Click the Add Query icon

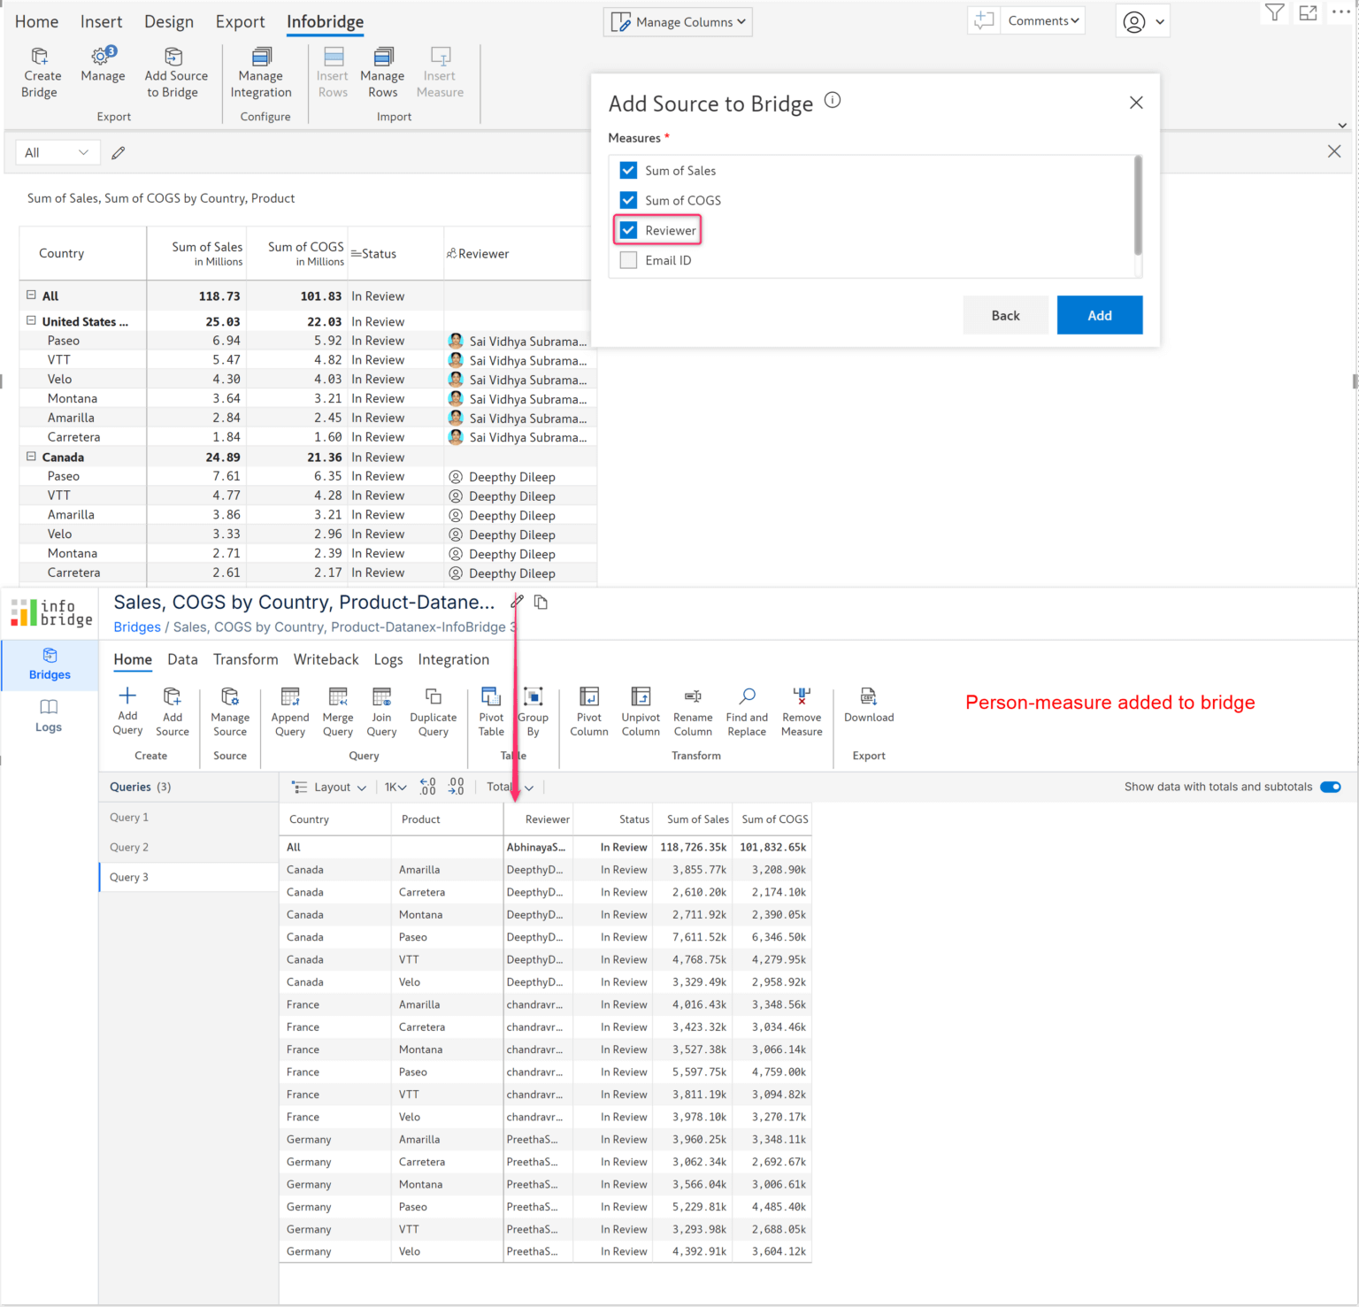coord(127,708)
